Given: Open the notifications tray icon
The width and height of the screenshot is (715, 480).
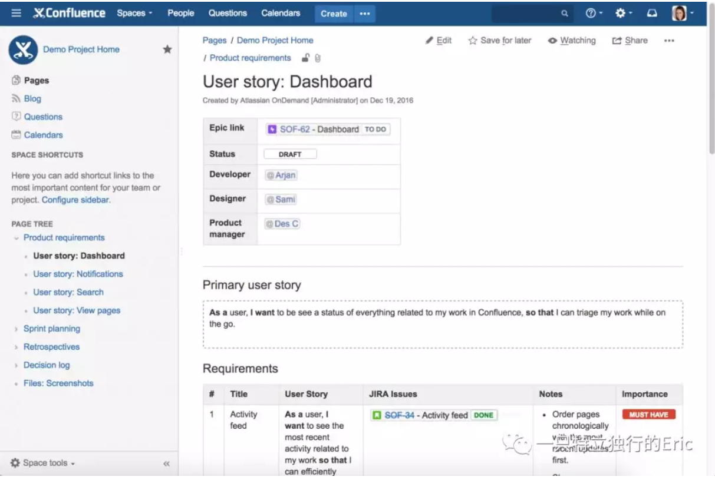Looking at the screenshot, I should pos(652,13).
